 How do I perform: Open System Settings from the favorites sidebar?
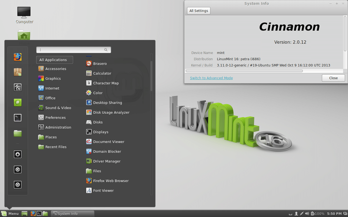tap(17, 87)
